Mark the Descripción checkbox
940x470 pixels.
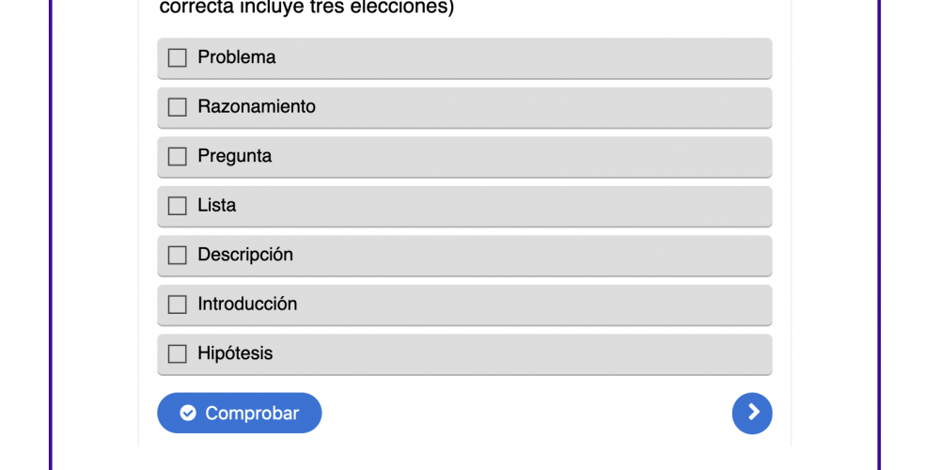pyautogui.click(x=177, y=256)
